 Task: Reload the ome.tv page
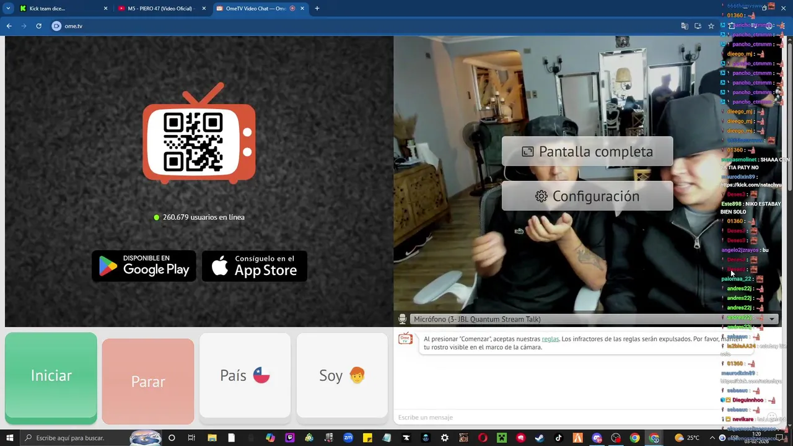tap(38, 26)
